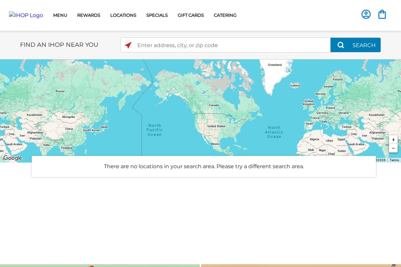Click the Mongolia label on map
The height and width of the screenshot is (267, 401).
[x=68, y=117]
